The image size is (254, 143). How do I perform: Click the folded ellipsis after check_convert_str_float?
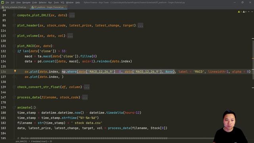tap(87, 87)
